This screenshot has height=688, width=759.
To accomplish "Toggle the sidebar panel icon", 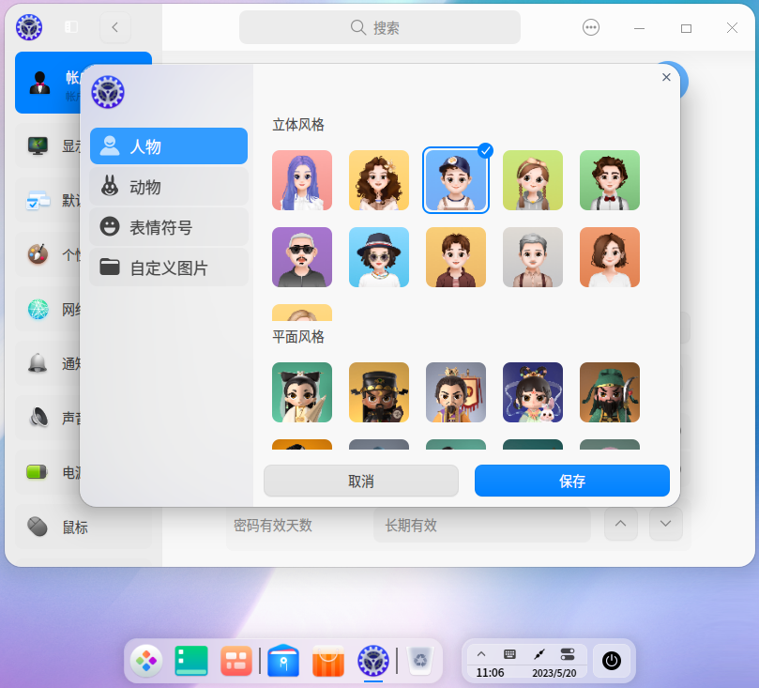I will point(71,27).
